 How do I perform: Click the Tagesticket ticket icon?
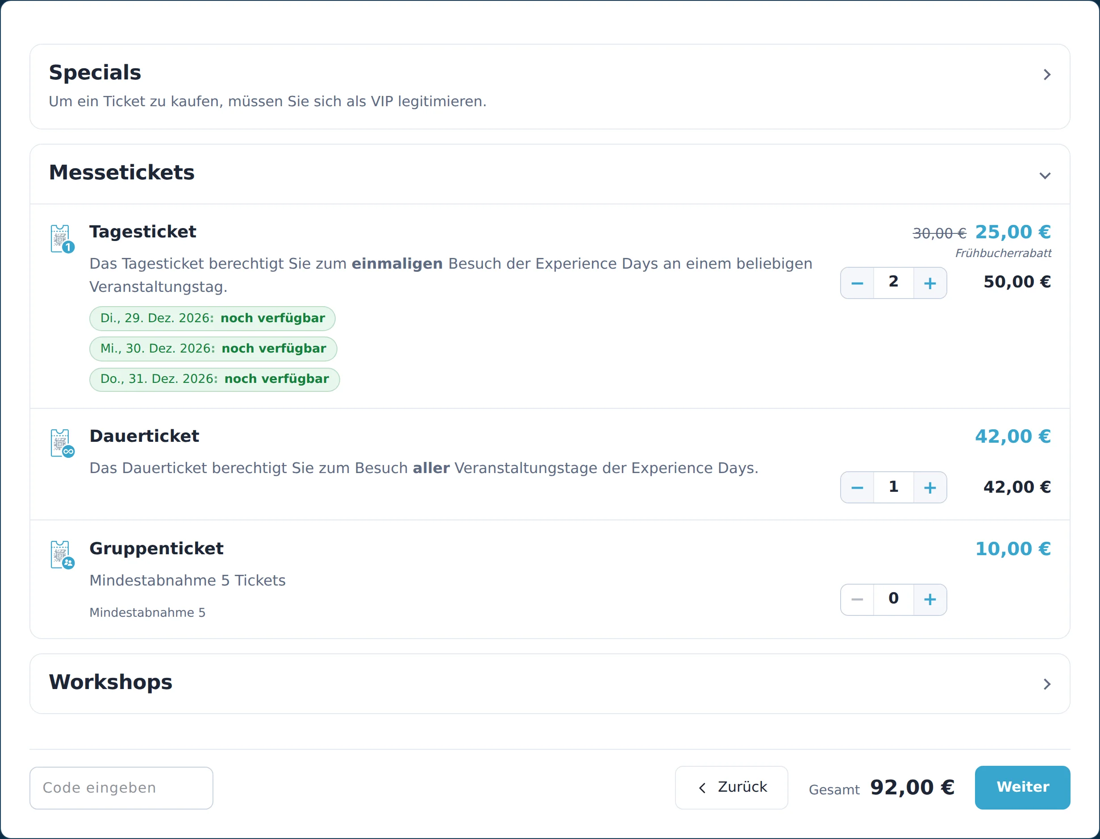click(x=62, y=239)
